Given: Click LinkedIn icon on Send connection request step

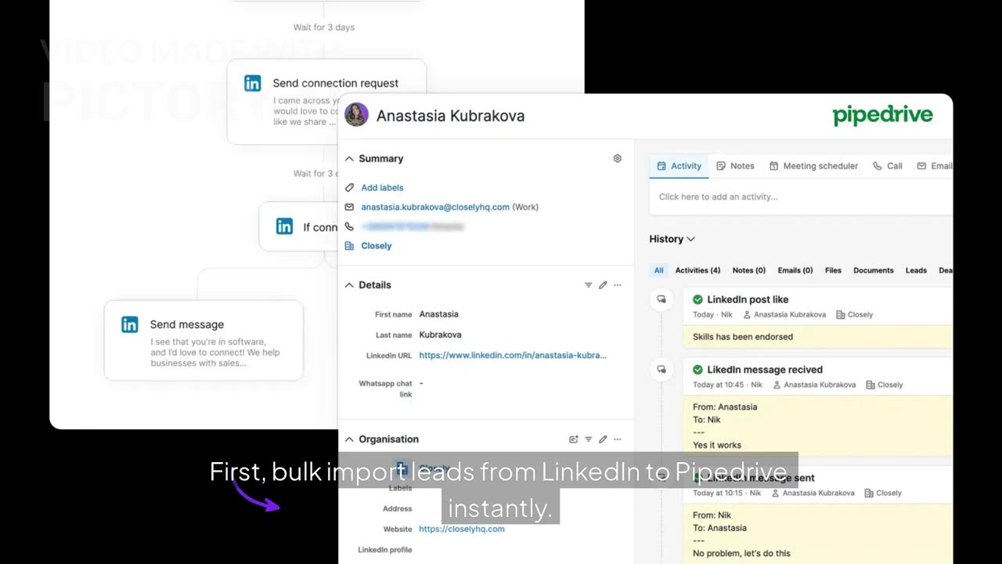Looking at the screenshot, I should pos(253,83).
